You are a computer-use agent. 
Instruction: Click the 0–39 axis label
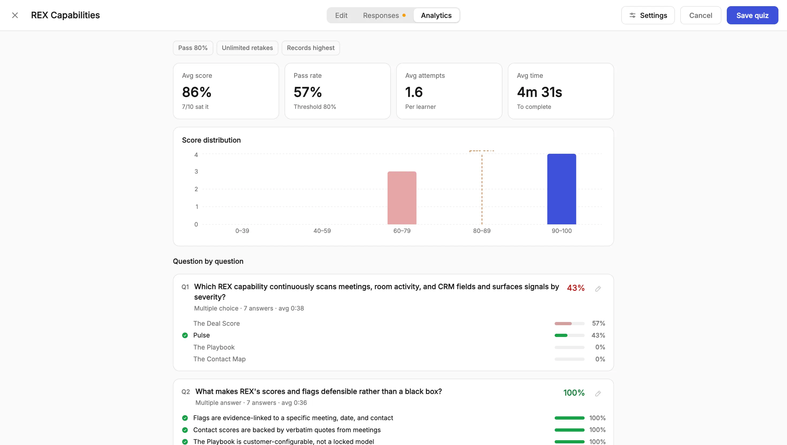pyautogui.click(x=242, y=231)
